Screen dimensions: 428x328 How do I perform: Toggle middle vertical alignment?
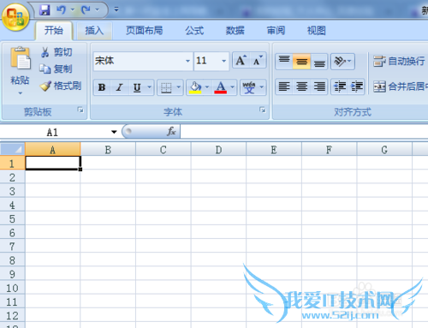pos(301,61)
